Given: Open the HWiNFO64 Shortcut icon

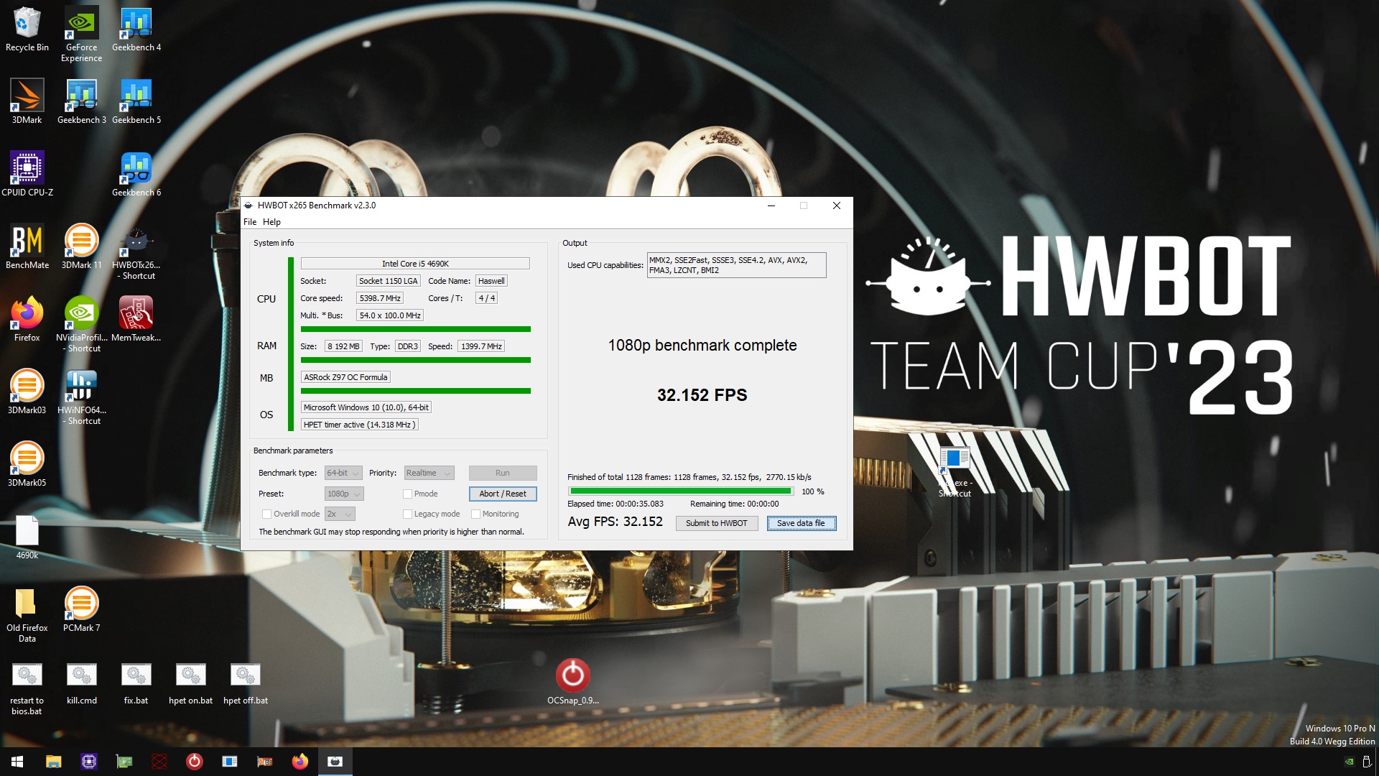Looking at the screenshot, I should (81, 397).
